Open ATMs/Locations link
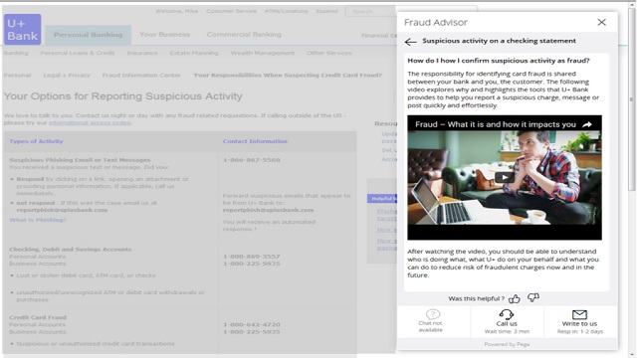Screen dimensions: 637x358 pyautogui.click(x=286, y=11)
